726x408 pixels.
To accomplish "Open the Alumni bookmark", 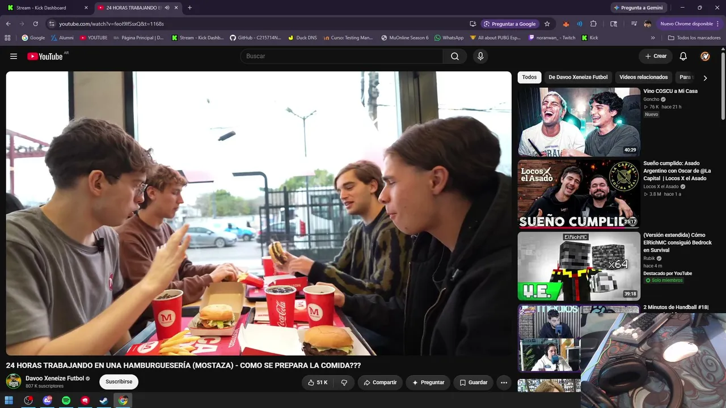I will coord(62,38).
